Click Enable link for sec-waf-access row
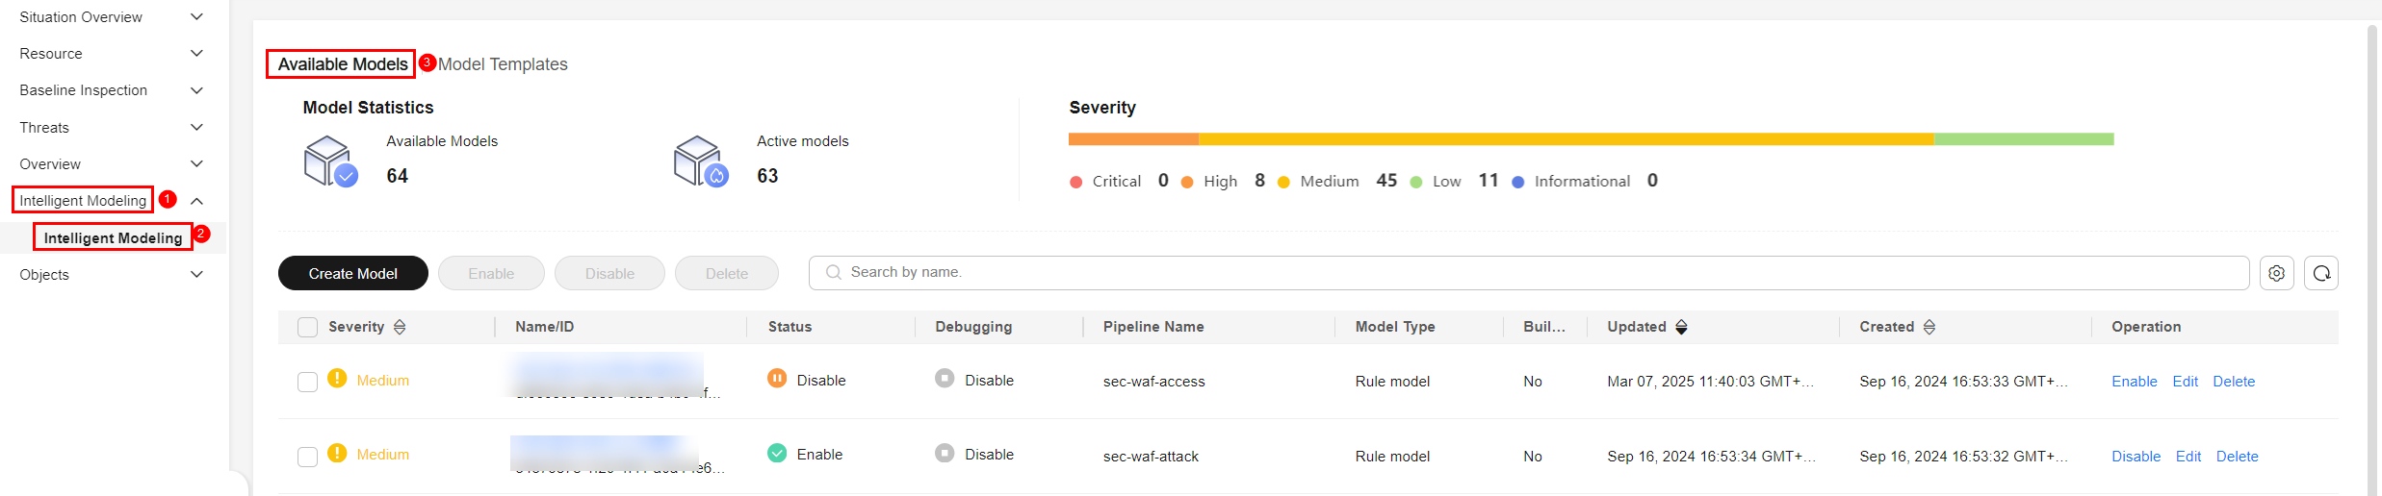The width and height of the screenshot is (2382, 496). click(2134, 382)
